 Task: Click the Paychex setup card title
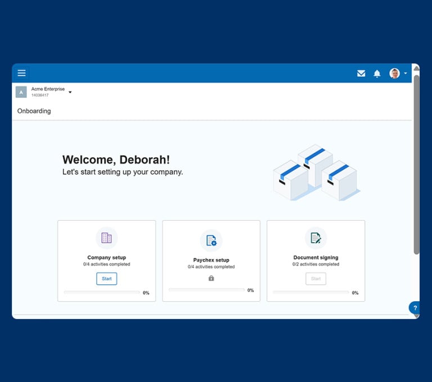[211, 260]
